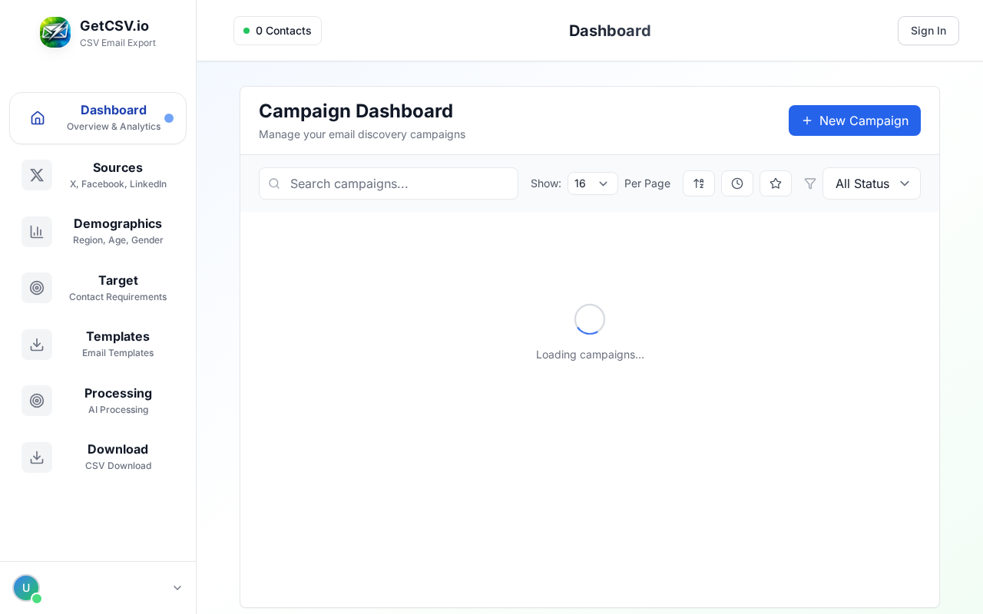Screen dimensions: 983x614
Task: Open the per page count dropdown showing 16
Action: click(593, 183)
